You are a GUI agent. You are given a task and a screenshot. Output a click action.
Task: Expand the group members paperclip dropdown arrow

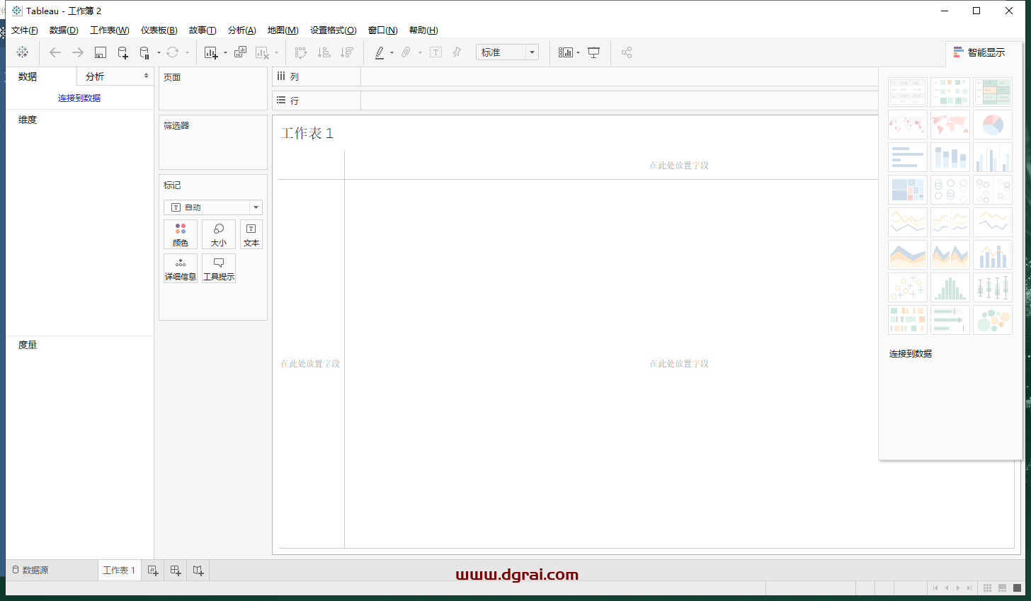coord(420,52)
